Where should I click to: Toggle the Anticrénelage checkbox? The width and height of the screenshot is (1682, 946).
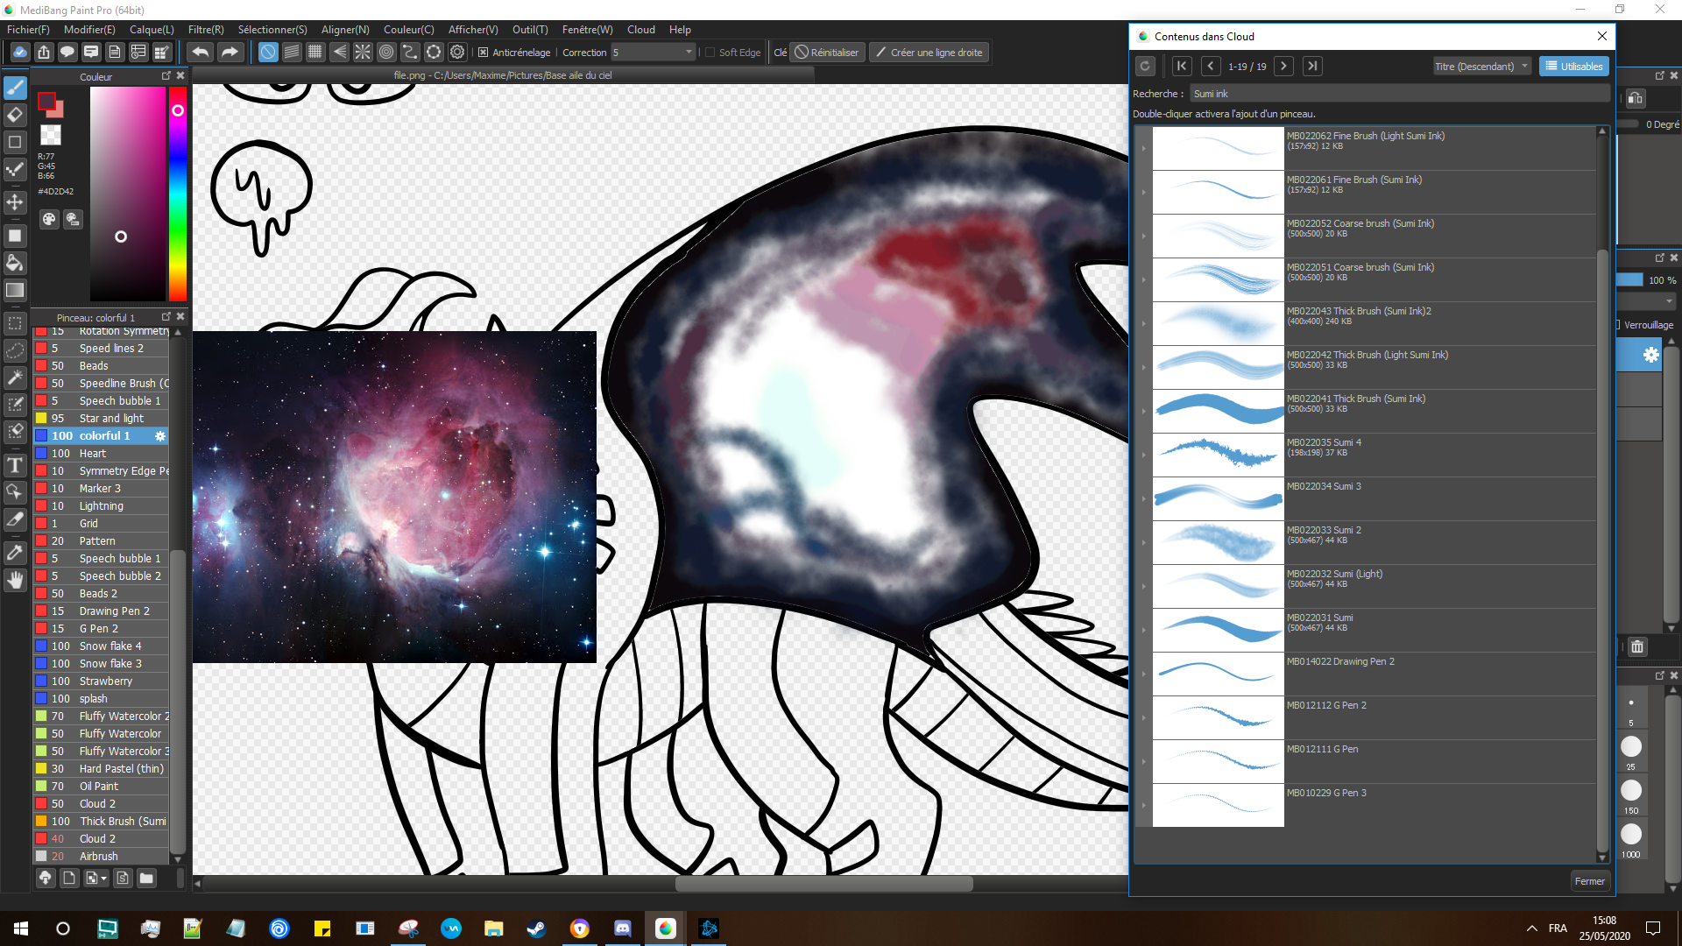(x=484, y=53)
